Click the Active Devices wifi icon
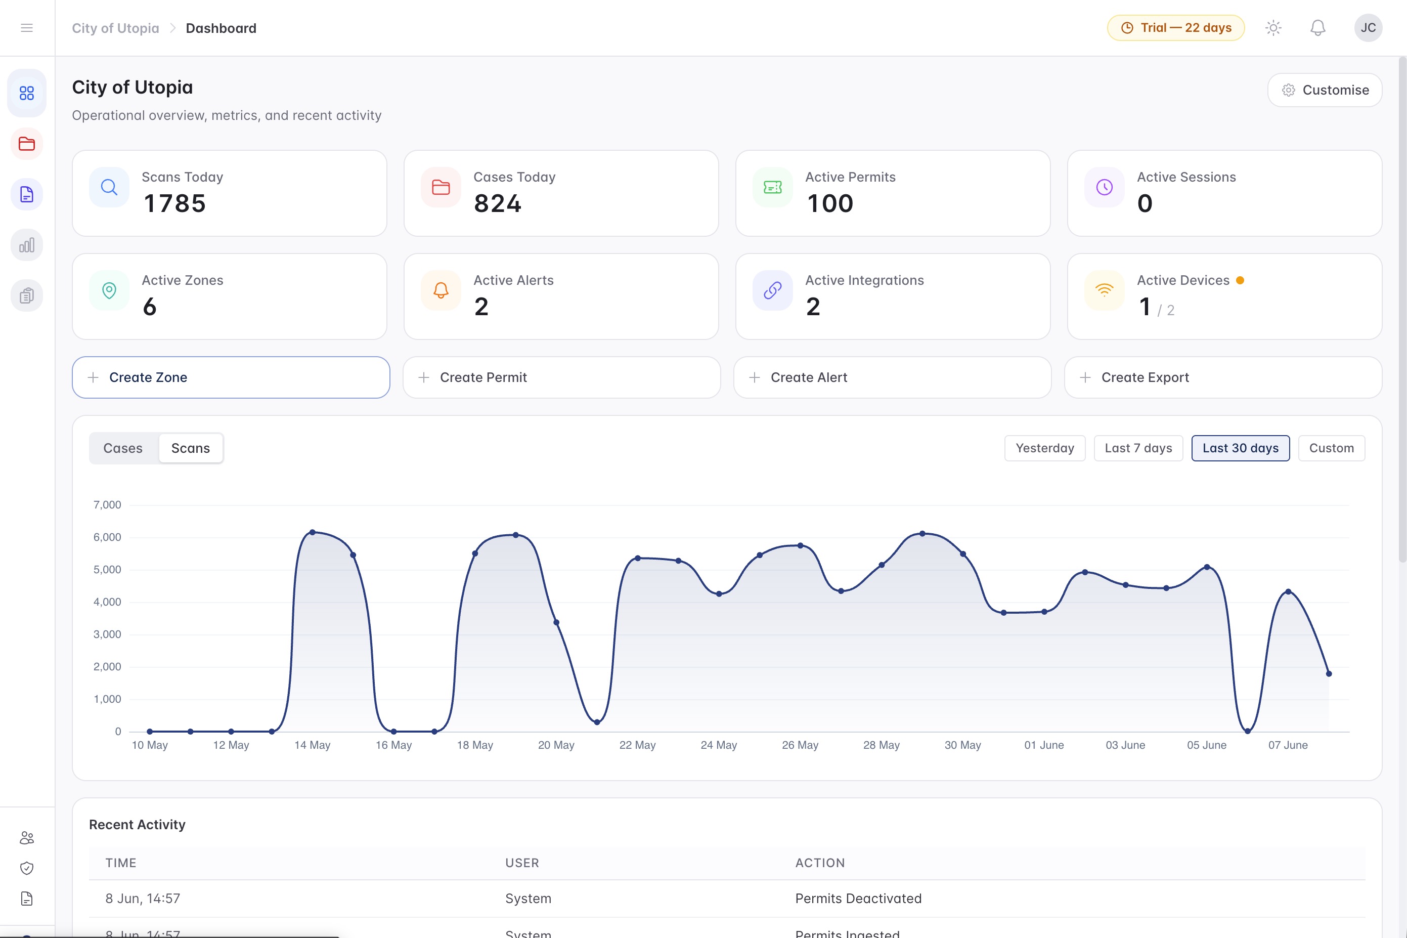The height and width of the screenshot is (938, 1407). coord(1104,291)
